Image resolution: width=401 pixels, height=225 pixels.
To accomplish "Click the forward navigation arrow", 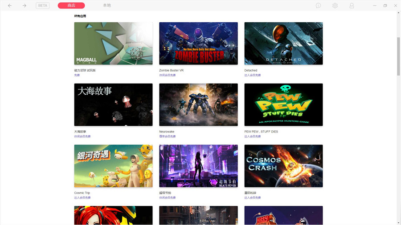I will [x=24, y=5].
